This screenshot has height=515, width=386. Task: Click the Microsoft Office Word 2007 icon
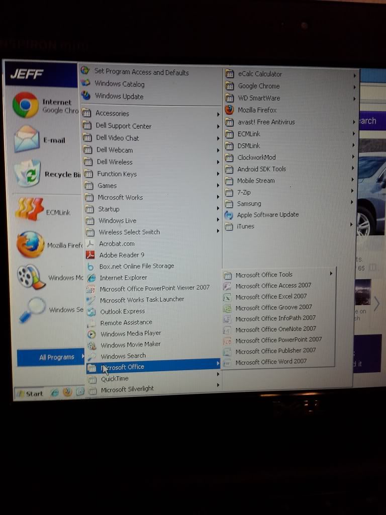pyautogui.click(x=227, y=363)
